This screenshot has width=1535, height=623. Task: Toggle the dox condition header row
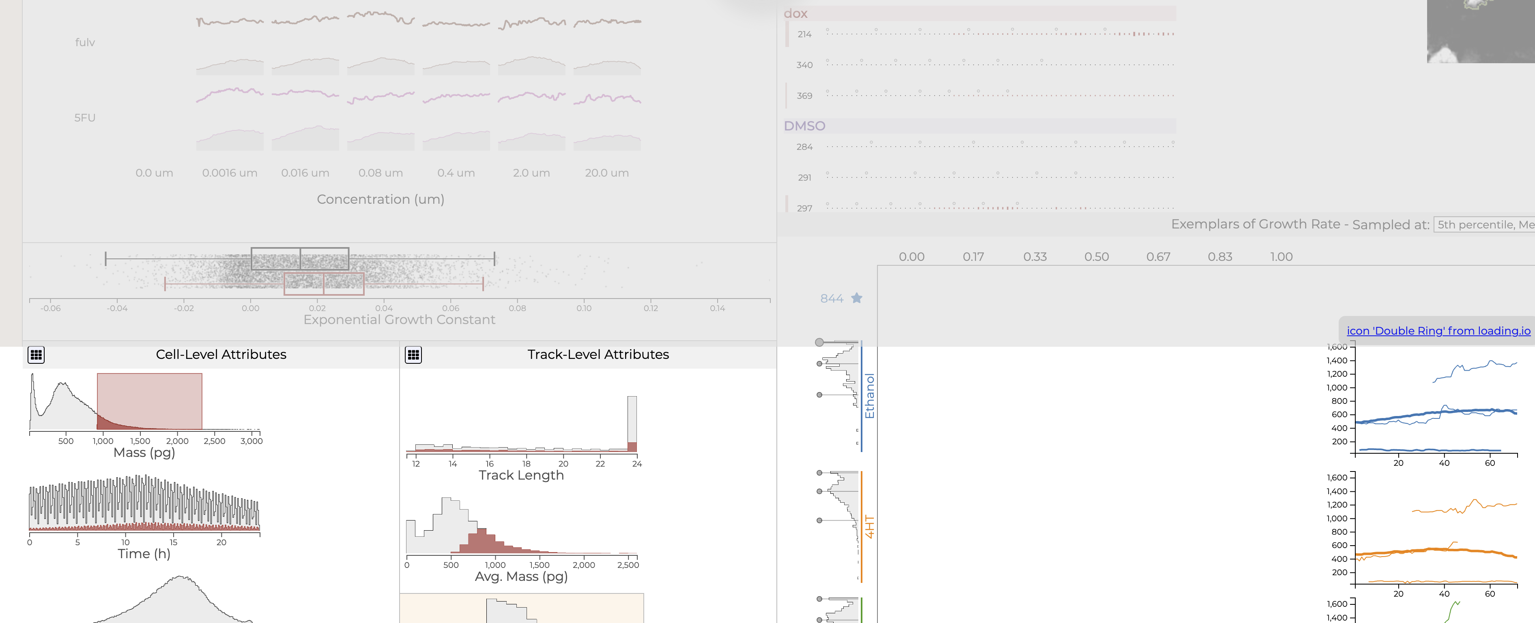[797, 13]
